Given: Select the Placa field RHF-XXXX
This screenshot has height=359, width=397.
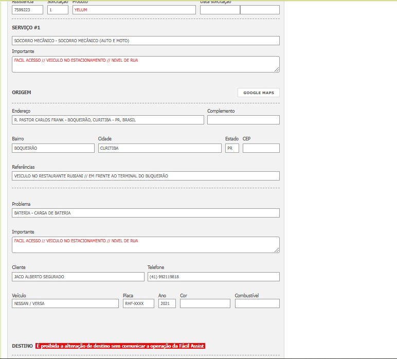Looking at the screenshot, I should pos(138,303).
